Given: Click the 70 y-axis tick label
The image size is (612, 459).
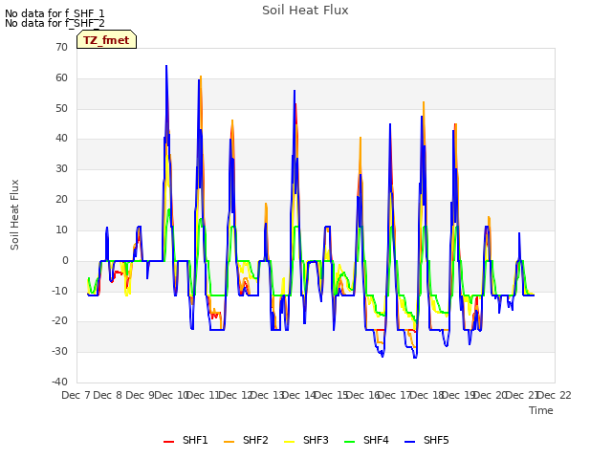Looking at the screenshot, I should point(61,47).
